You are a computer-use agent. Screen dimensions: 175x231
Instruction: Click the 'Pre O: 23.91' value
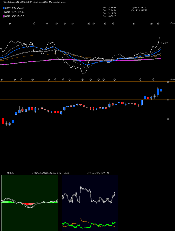(x=110, y=7)
